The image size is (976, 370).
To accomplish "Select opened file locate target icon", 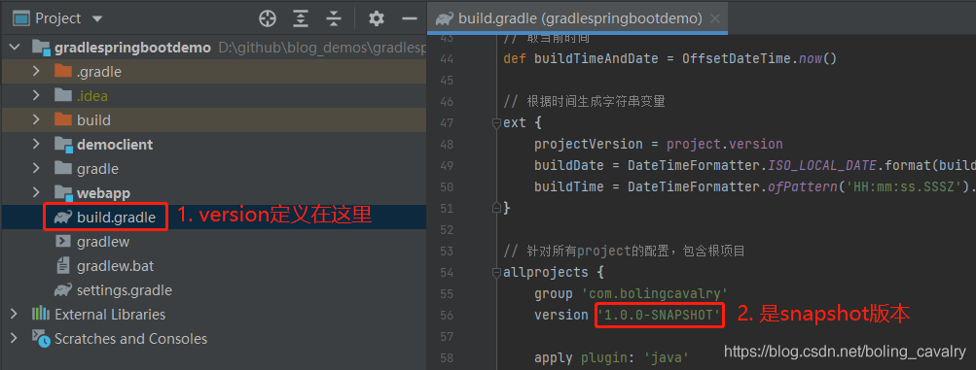I will [267, 18].
